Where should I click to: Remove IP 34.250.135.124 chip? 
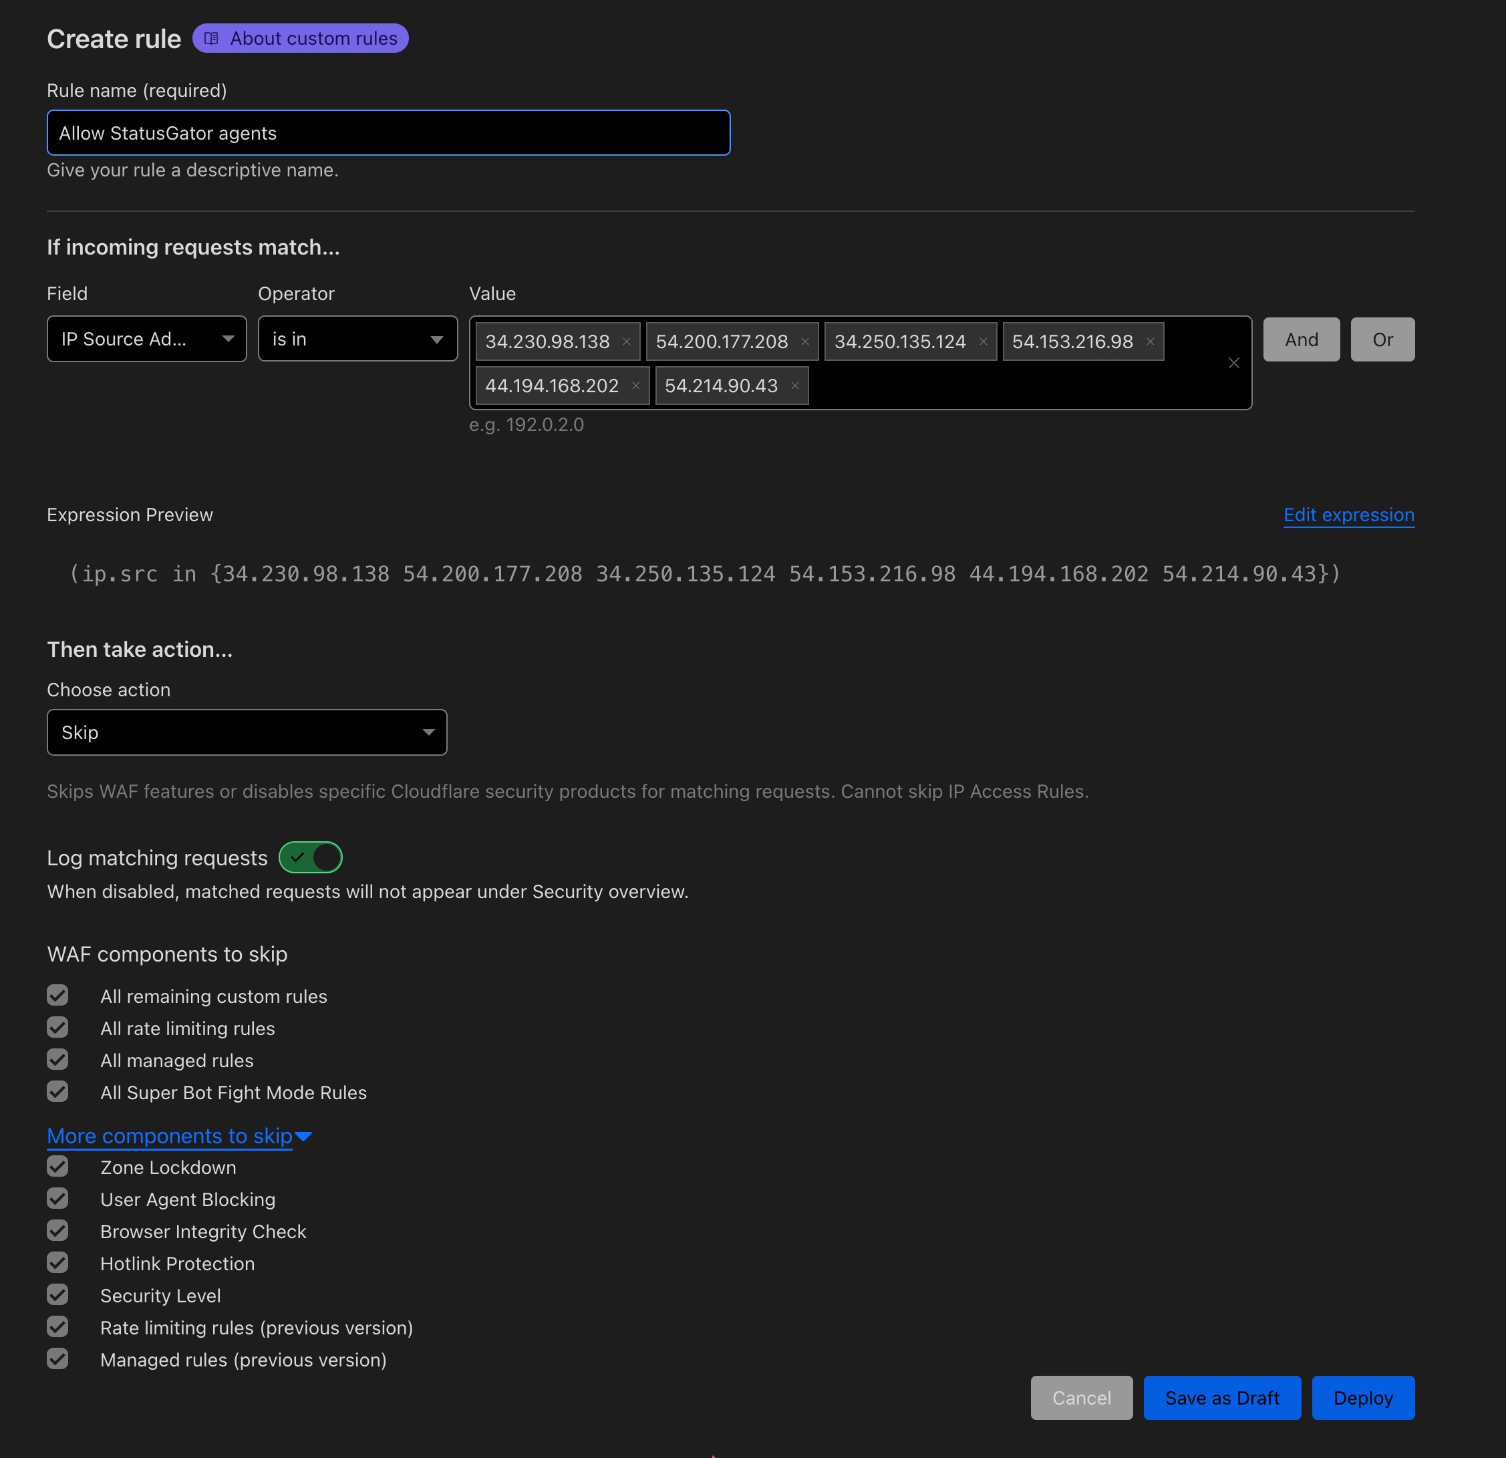(x=983, y=341)
